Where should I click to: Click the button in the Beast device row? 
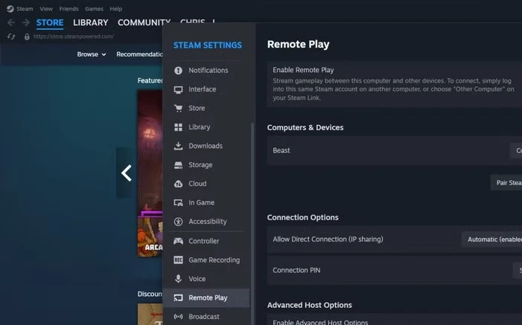(x=516, y=151)
